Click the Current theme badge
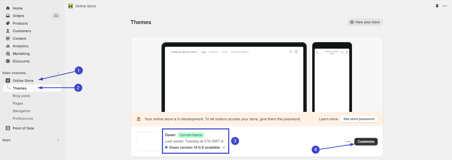 tap(191, 135)
